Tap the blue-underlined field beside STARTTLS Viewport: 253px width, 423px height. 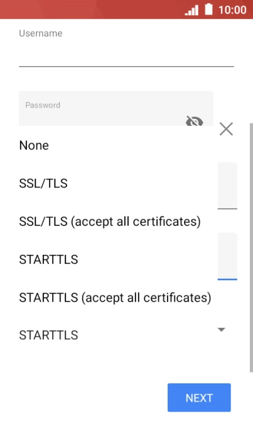coord(227,256)
